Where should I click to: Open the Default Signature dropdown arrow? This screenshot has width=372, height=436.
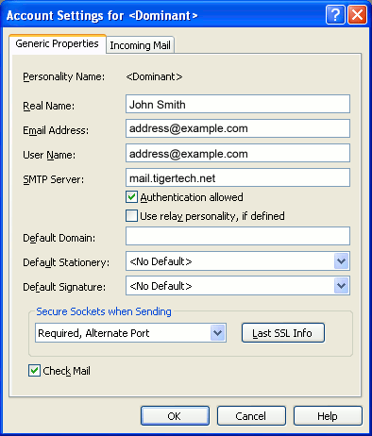click(x=342, y=286)
